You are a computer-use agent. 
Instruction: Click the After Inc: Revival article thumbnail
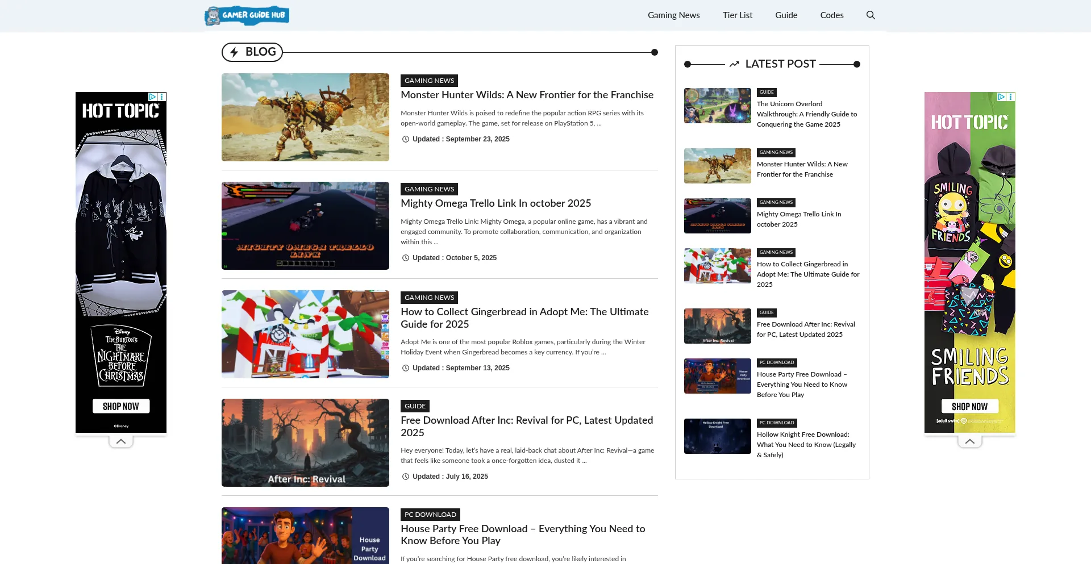(305, 442)
